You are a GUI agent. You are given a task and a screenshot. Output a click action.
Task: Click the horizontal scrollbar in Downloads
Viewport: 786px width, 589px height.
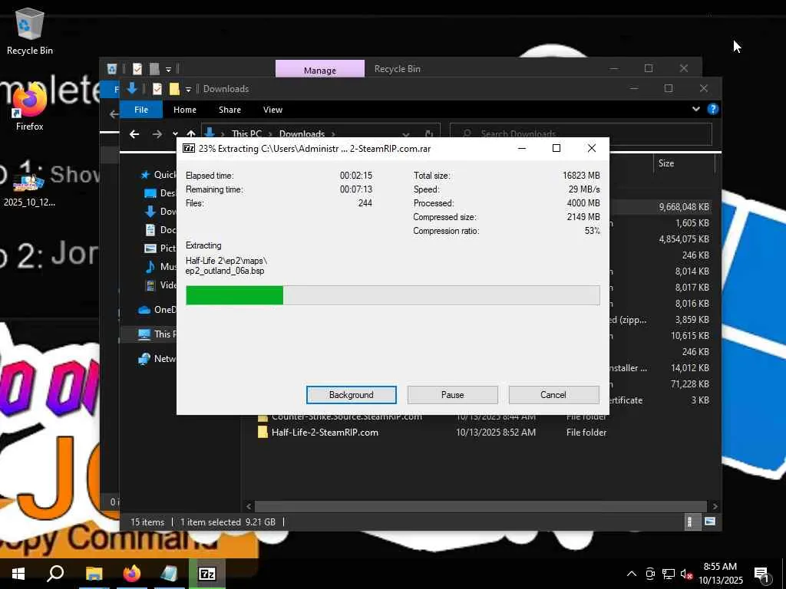click(x=481, y=506)
